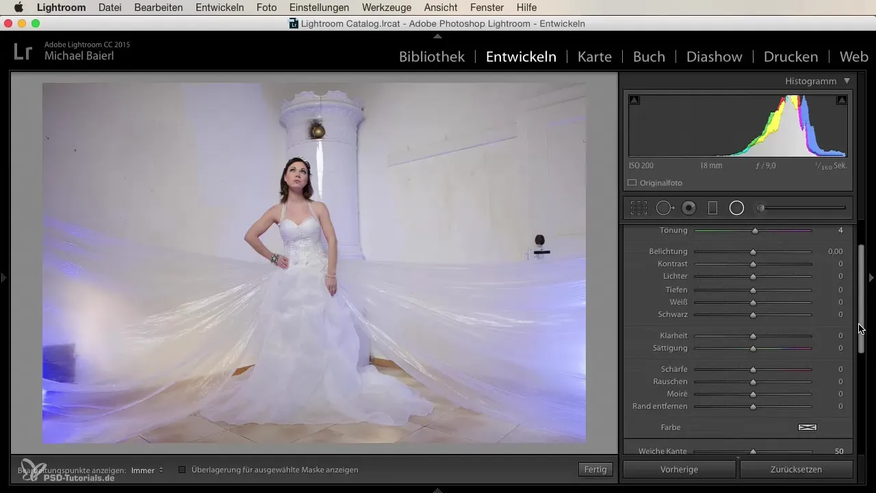The width and height of the screenshot is (876, 493).
Task: Open the Einstellungen menu
Action: (319, 8)
